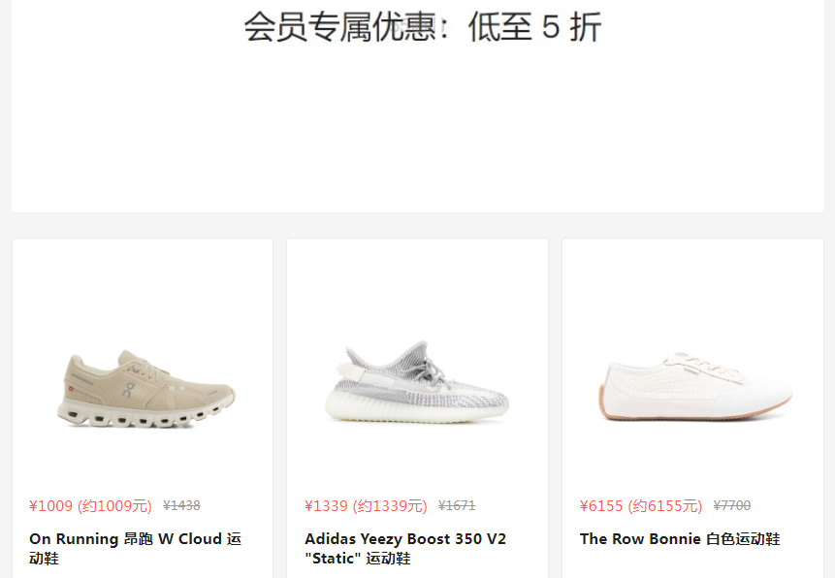Click the (约1009元) approximate price text

pyautogui.click(x=114, y=505)
